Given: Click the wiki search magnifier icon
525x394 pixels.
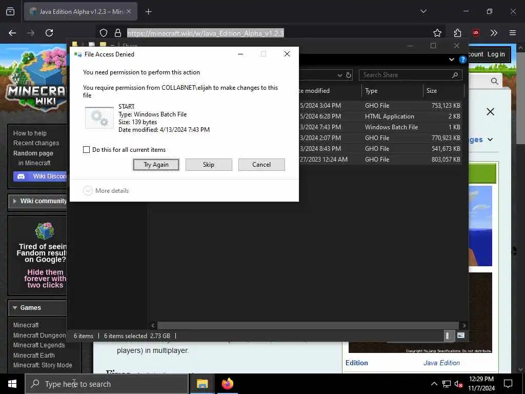Looking at the screenshot, I should (x=494, y=81).
